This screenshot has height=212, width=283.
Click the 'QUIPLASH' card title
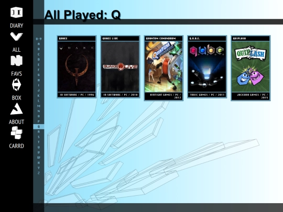(x=240, y=38)
